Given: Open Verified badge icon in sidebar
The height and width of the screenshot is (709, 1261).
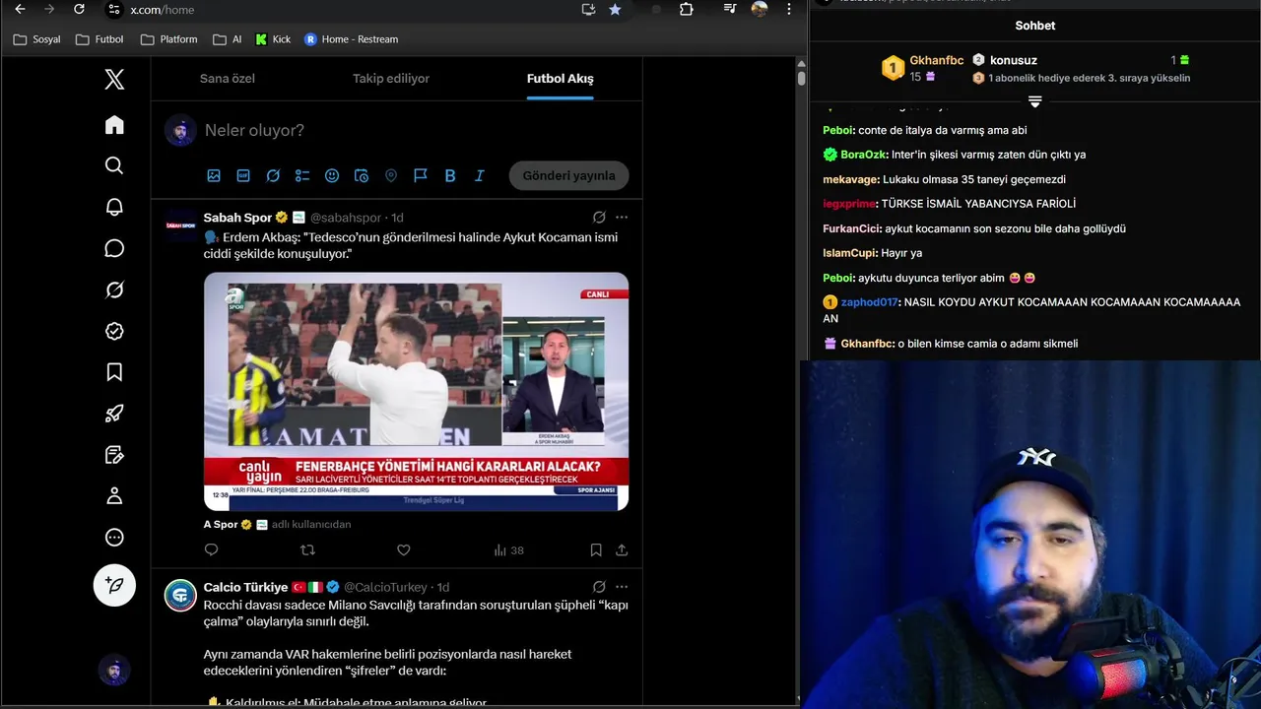Looking at the screenshot, I should 114,331.
